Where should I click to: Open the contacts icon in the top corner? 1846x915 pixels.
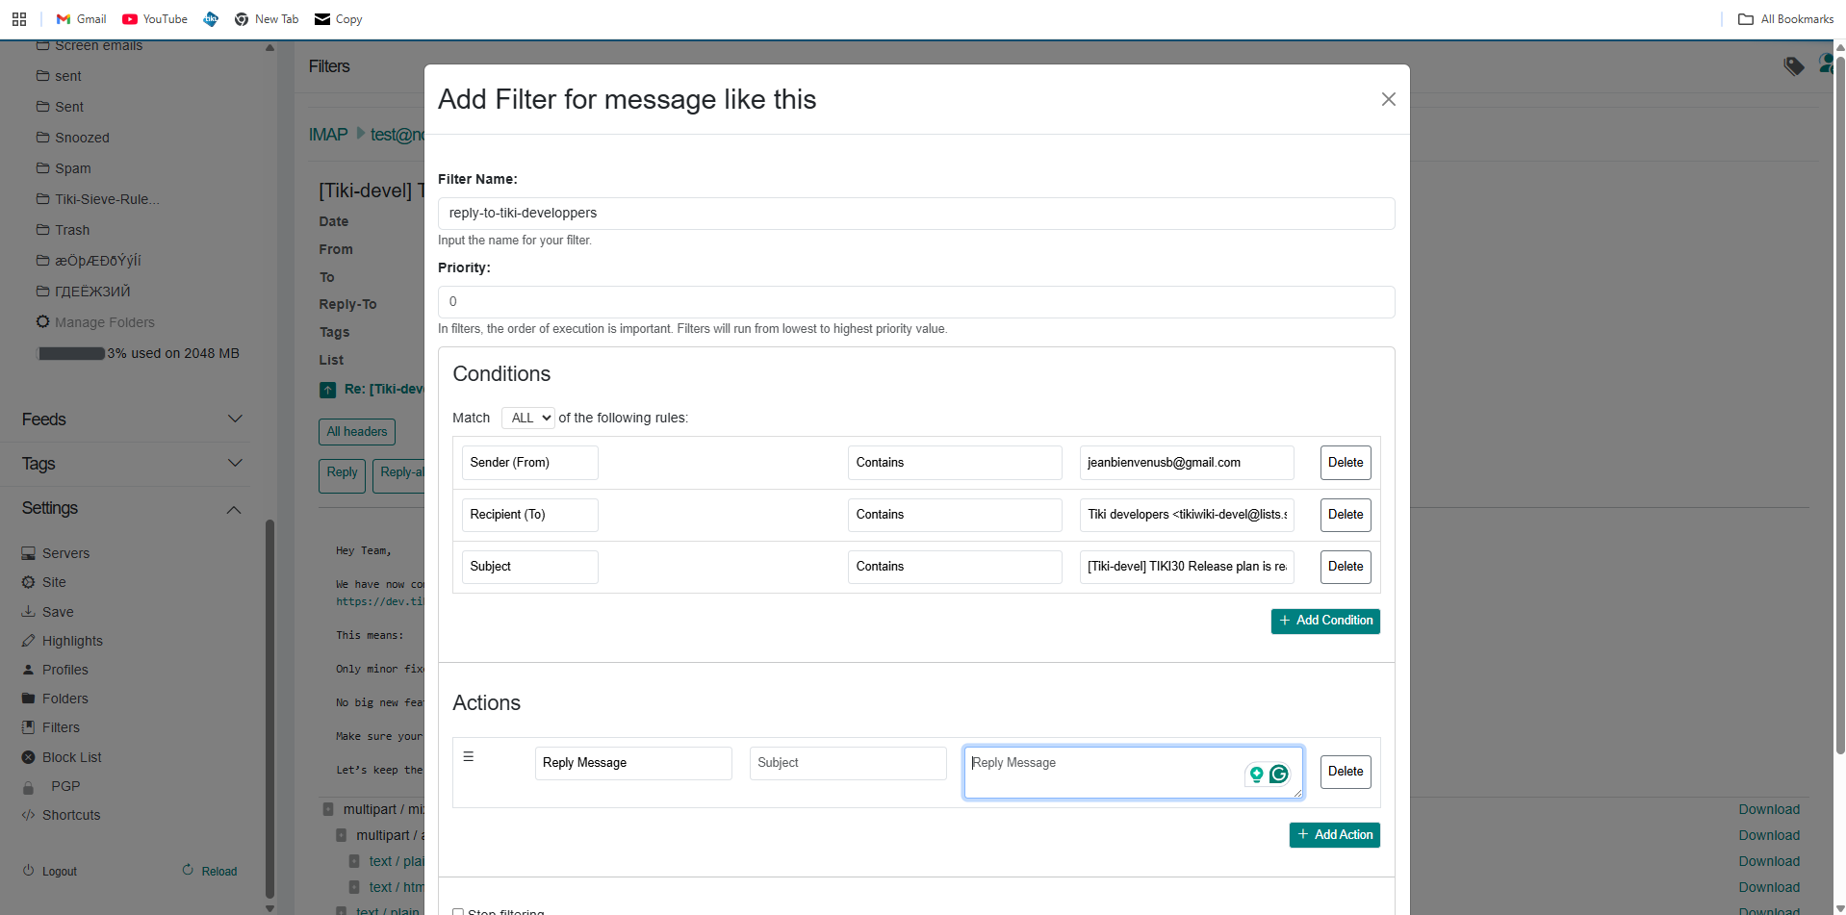1828,62
